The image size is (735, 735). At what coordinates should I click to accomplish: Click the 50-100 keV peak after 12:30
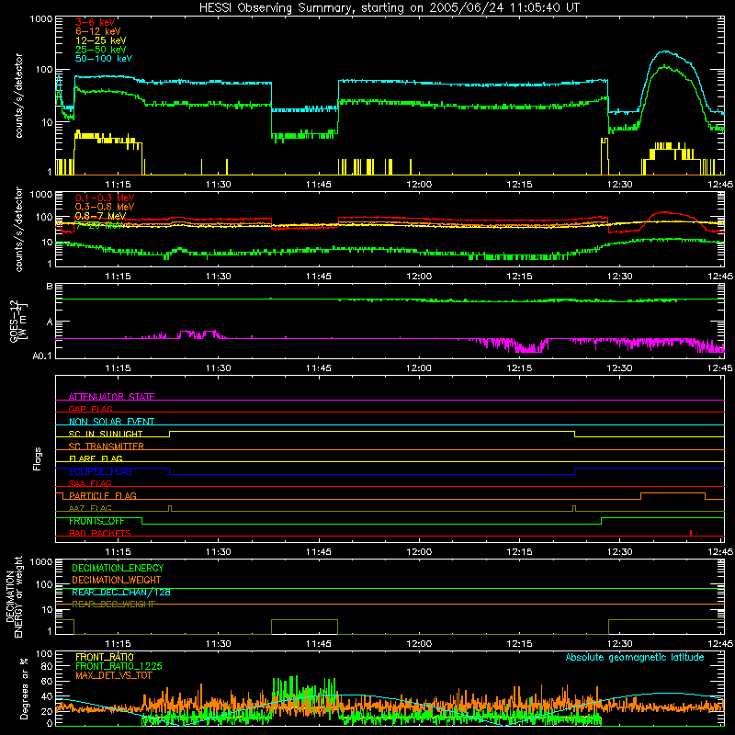point(665,52)
